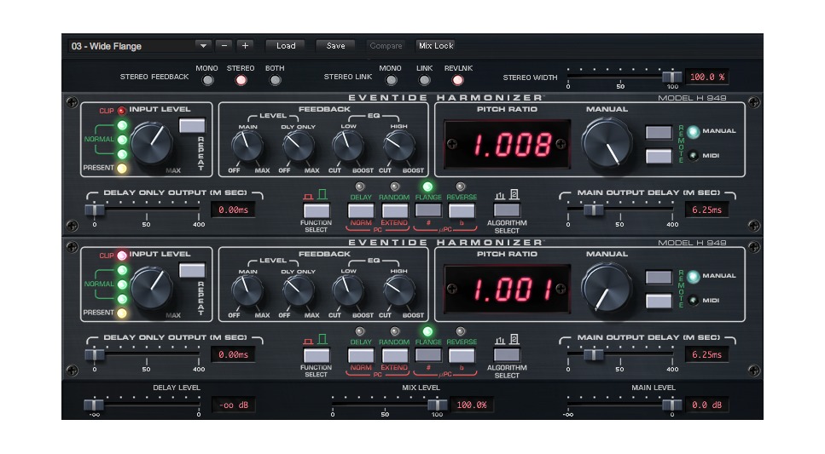Click the Delay Level slider handle
Image resolution: width=825 pixels, height=454 pixels.
coord(94,405)
